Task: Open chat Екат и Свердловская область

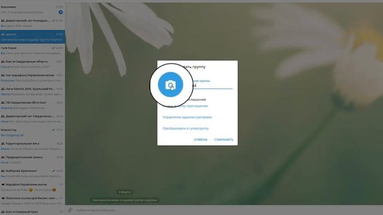Action: point(32,64)
